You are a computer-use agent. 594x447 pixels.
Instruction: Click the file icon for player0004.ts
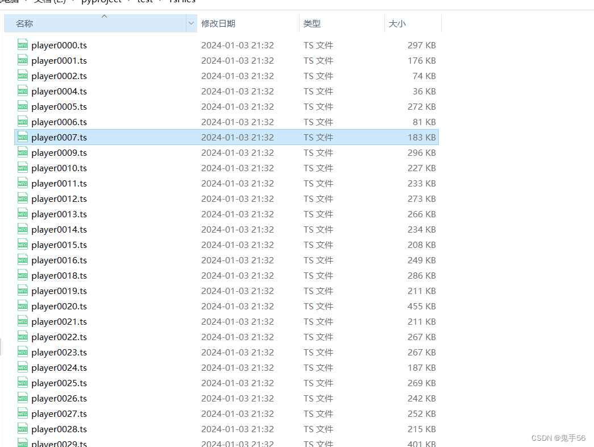(23, 91)
